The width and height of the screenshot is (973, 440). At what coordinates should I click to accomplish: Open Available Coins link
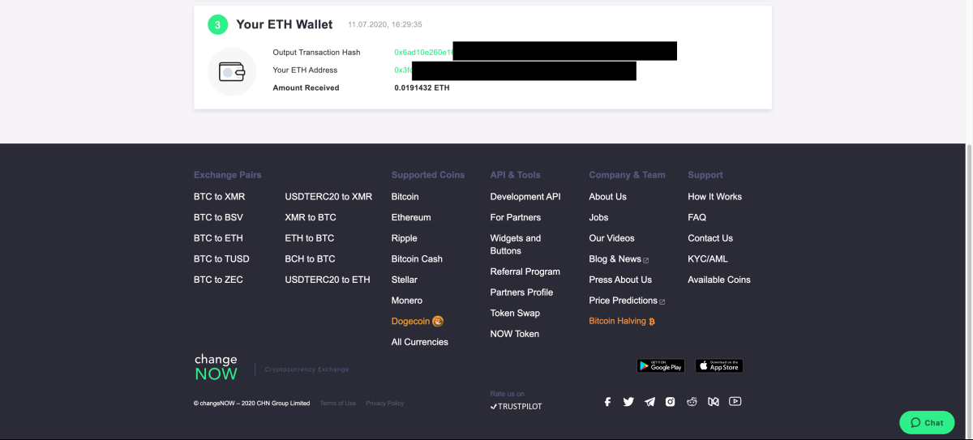719,280
